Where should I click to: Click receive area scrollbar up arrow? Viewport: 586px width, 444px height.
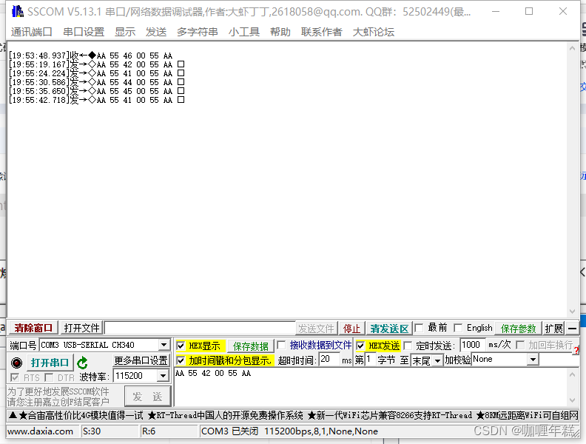pos(572,49)
